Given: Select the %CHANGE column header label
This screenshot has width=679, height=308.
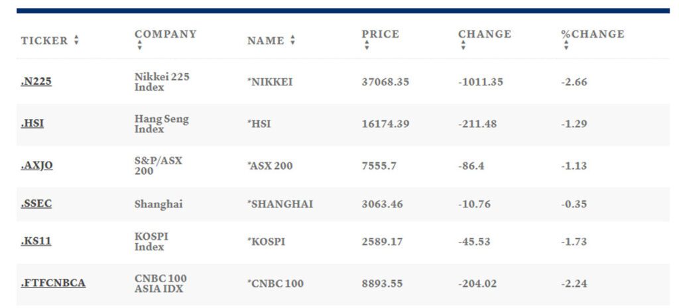Looking at the screenshot, I should click(x=593, y=34).
